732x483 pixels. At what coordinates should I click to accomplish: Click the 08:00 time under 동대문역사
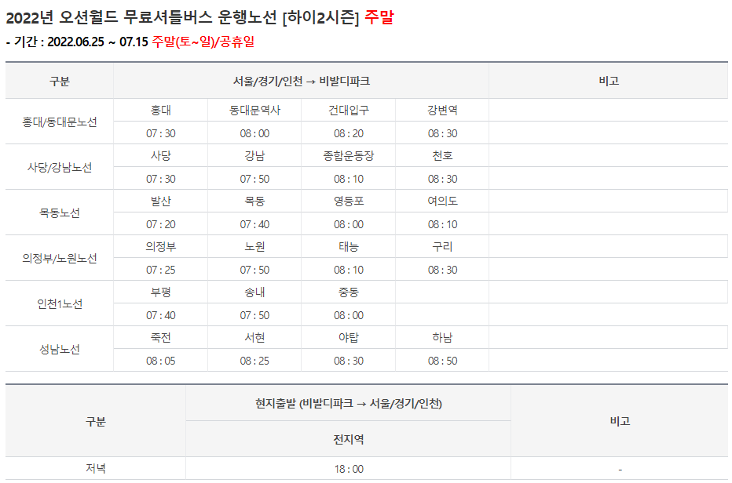(254, 133)
